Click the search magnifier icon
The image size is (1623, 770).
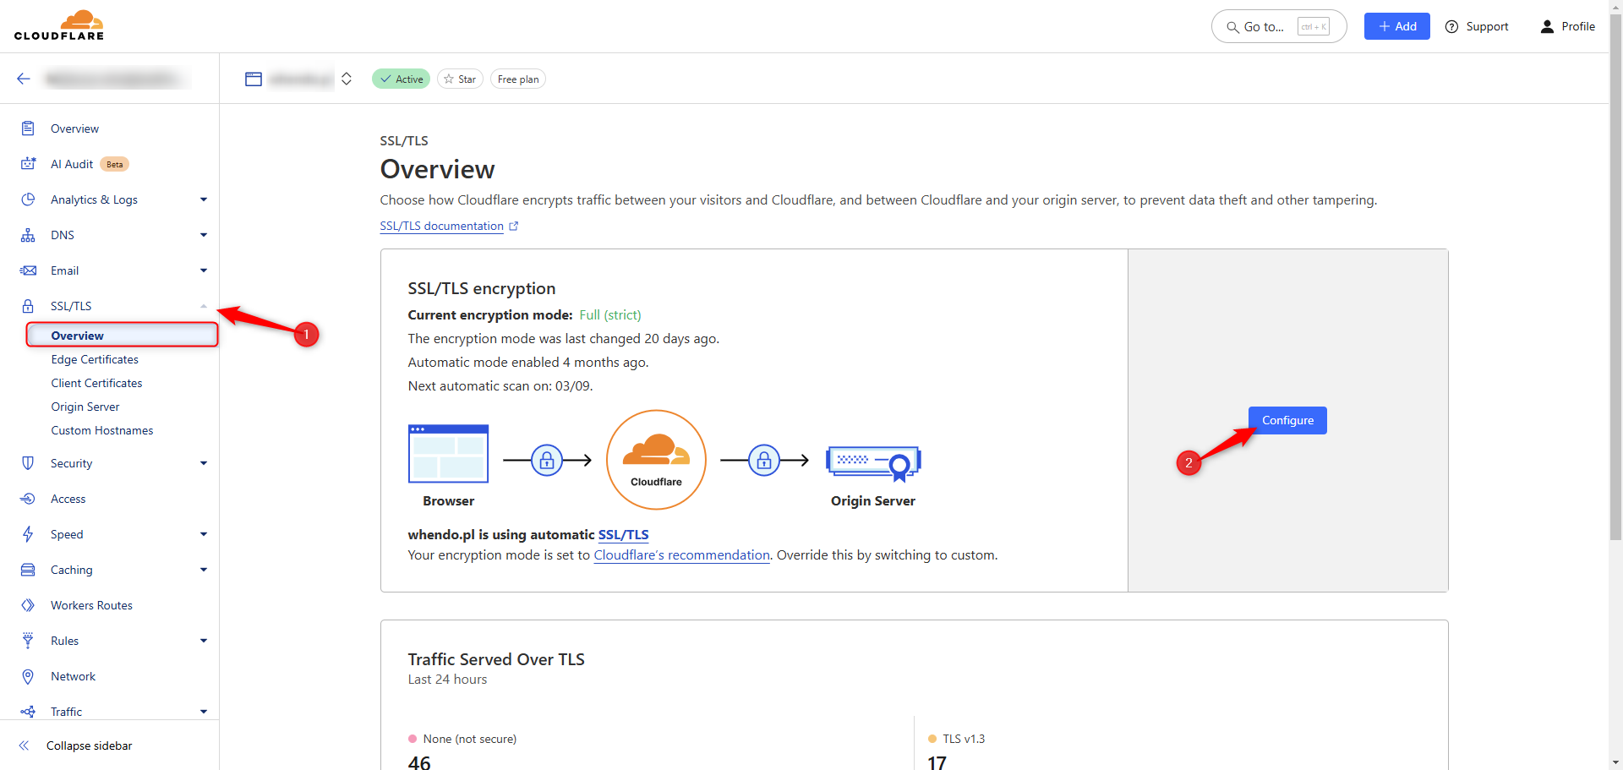(1232, 27)
